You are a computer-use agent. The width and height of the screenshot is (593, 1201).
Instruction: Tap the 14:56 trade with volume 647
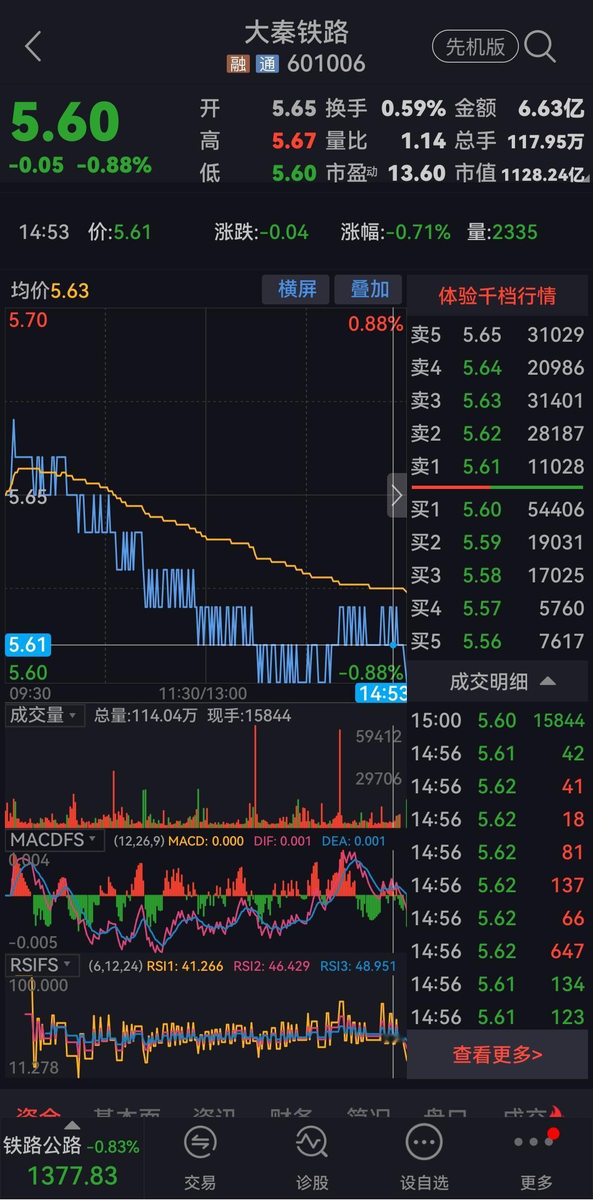(x=497, y=951)
